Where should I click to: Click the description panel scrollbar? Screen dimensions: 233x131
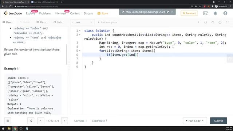click(66, 55)
